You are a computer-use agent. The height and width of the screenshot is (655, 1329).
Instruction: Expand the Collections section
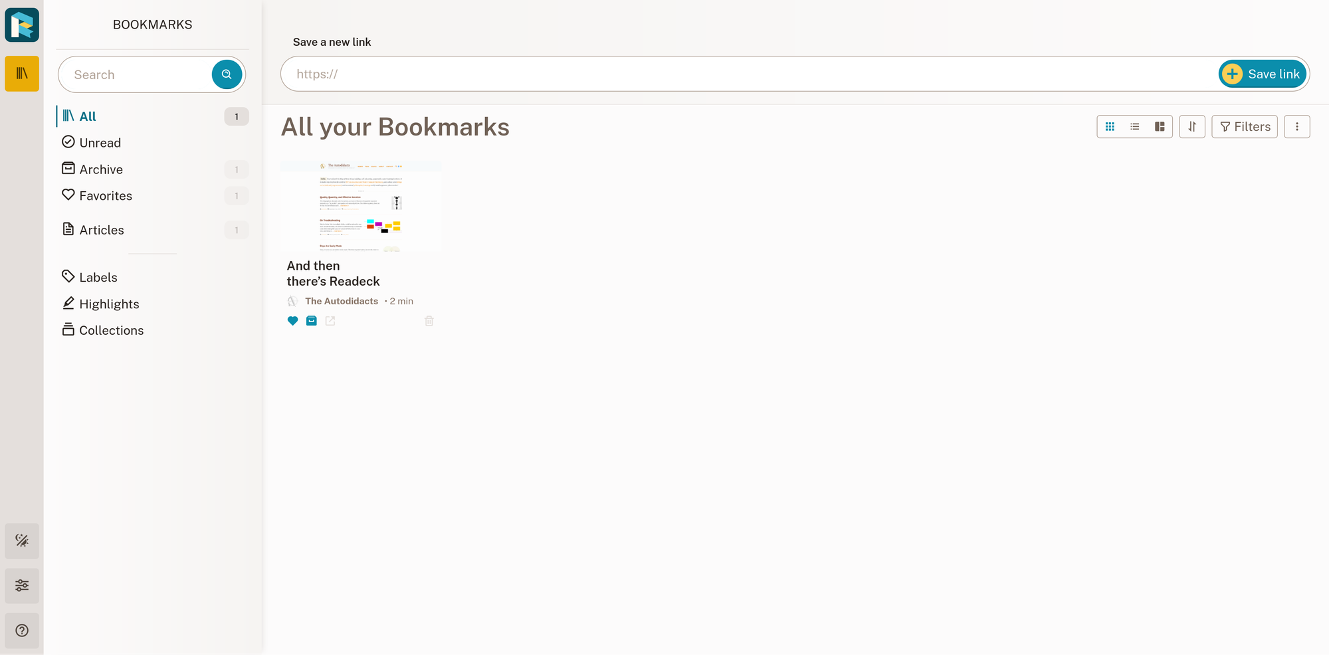coord(111,330)
